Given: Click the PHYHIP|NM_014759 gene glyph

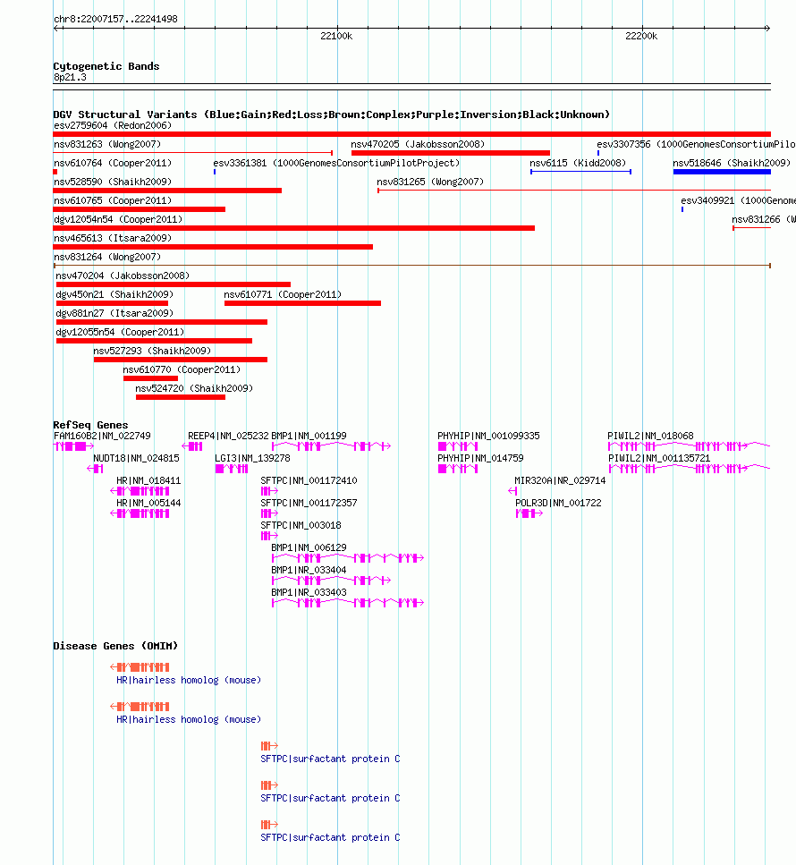Looking at the screenshot, I should 458,469.
